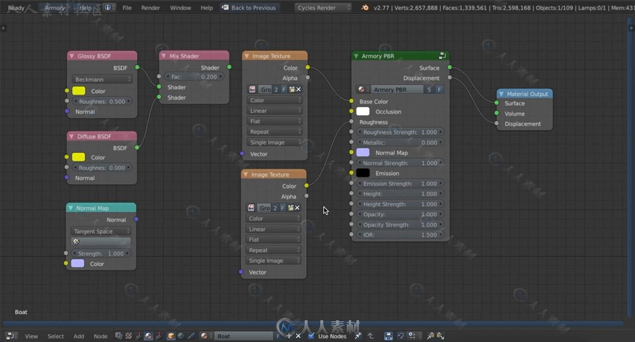Image resolution: width=635 pixels, height=342 pixels.
Task: Click the Boat material name field
Action: click(x=243, y=336)
